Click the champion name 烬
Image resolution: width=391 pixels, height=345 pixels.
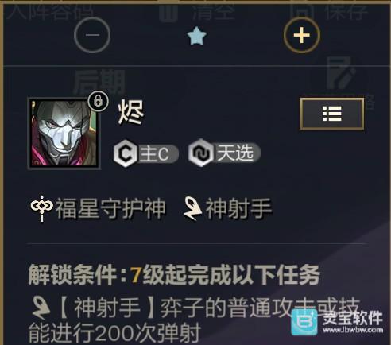click(131, 113)
